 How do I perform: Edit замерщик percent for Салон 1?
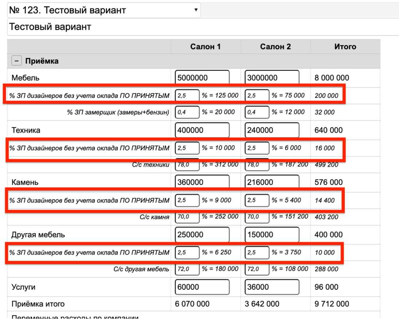pyautogui.click(x=187, y=112)
